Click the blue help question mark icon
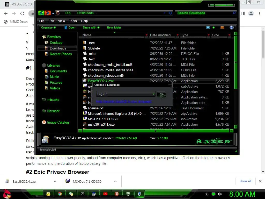The height and width of the screenshot is (199, 265). point(232,27)
